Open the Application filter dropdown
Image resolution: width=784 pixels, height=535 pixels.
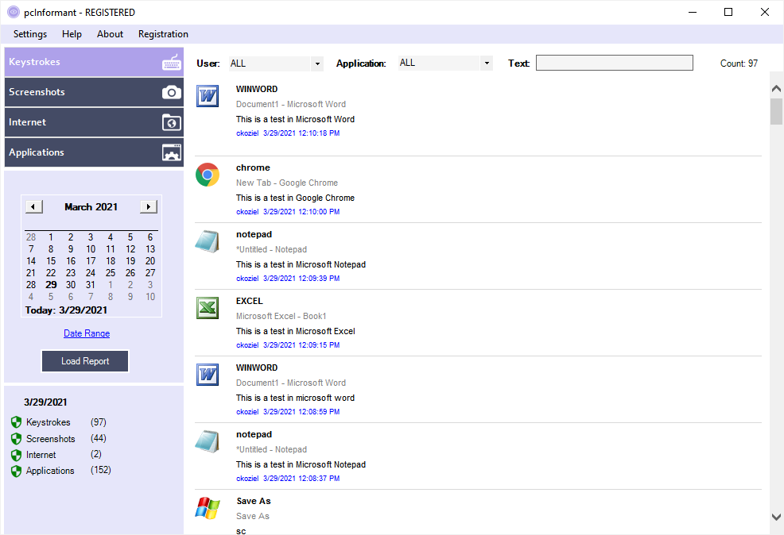pyautogui.click(x=487, y=64)
